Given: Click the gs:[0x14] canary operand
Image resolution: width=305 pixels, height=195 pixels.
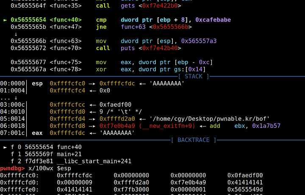Looking at the screenshot, I should point(190,69).
